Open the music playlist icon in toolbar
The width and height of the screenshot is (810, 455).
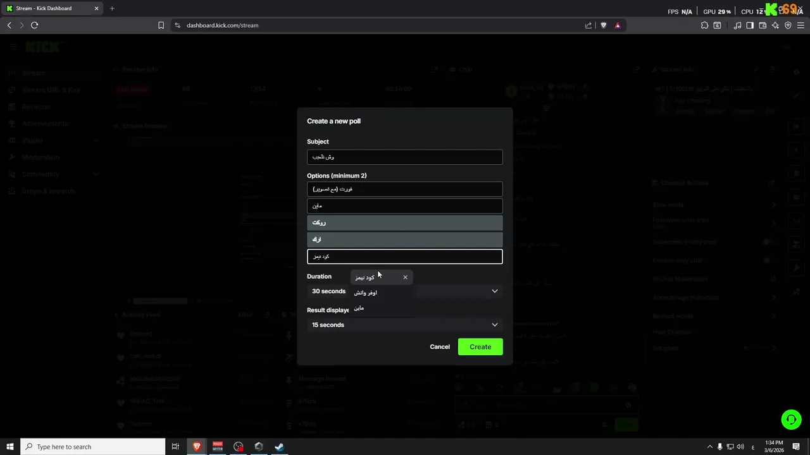coord(737,25)
